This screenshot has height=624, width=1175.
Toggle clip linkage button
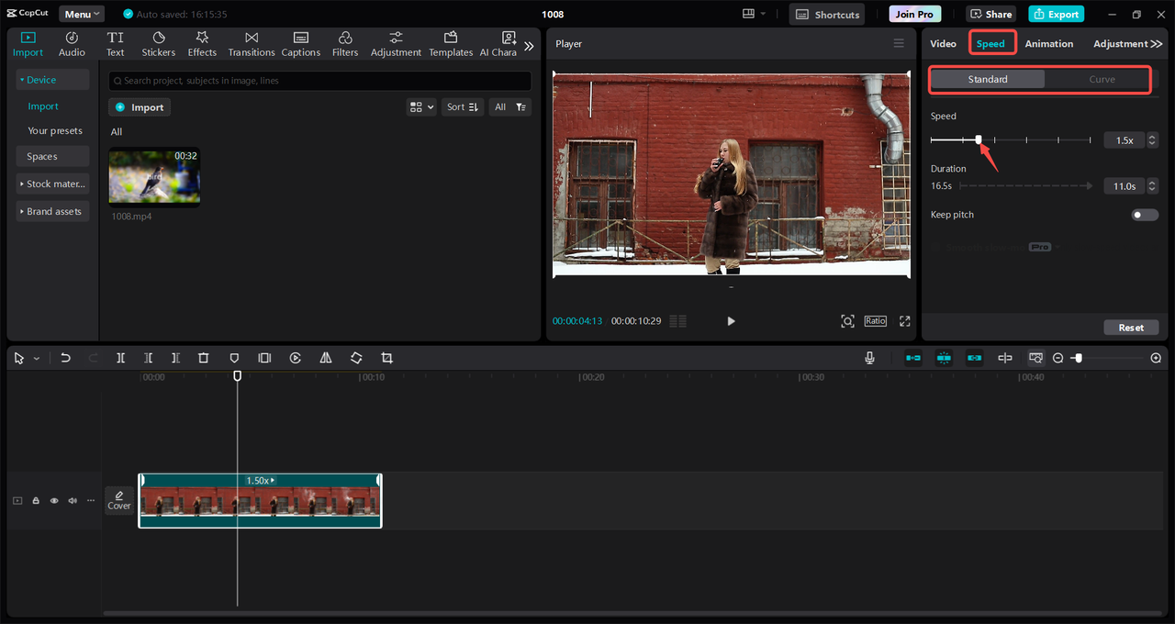(974, 358)
